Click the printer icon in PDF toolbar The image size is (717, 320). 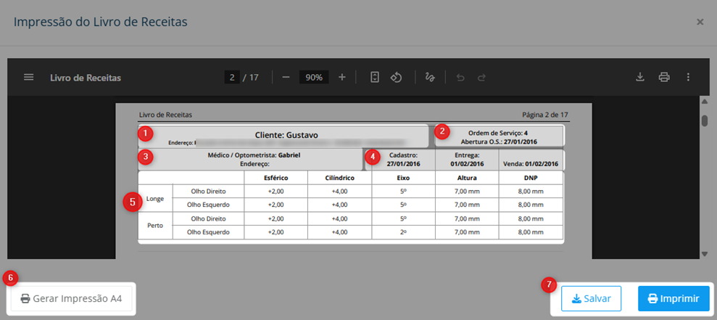[x=664, y=78]
